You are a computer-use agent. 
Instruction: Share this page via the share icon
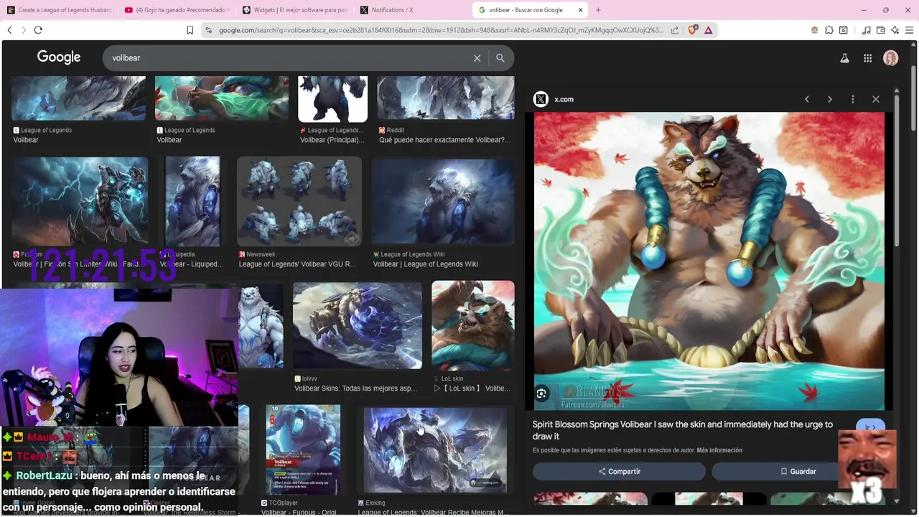pyautogui.click(x=675, y=30)
